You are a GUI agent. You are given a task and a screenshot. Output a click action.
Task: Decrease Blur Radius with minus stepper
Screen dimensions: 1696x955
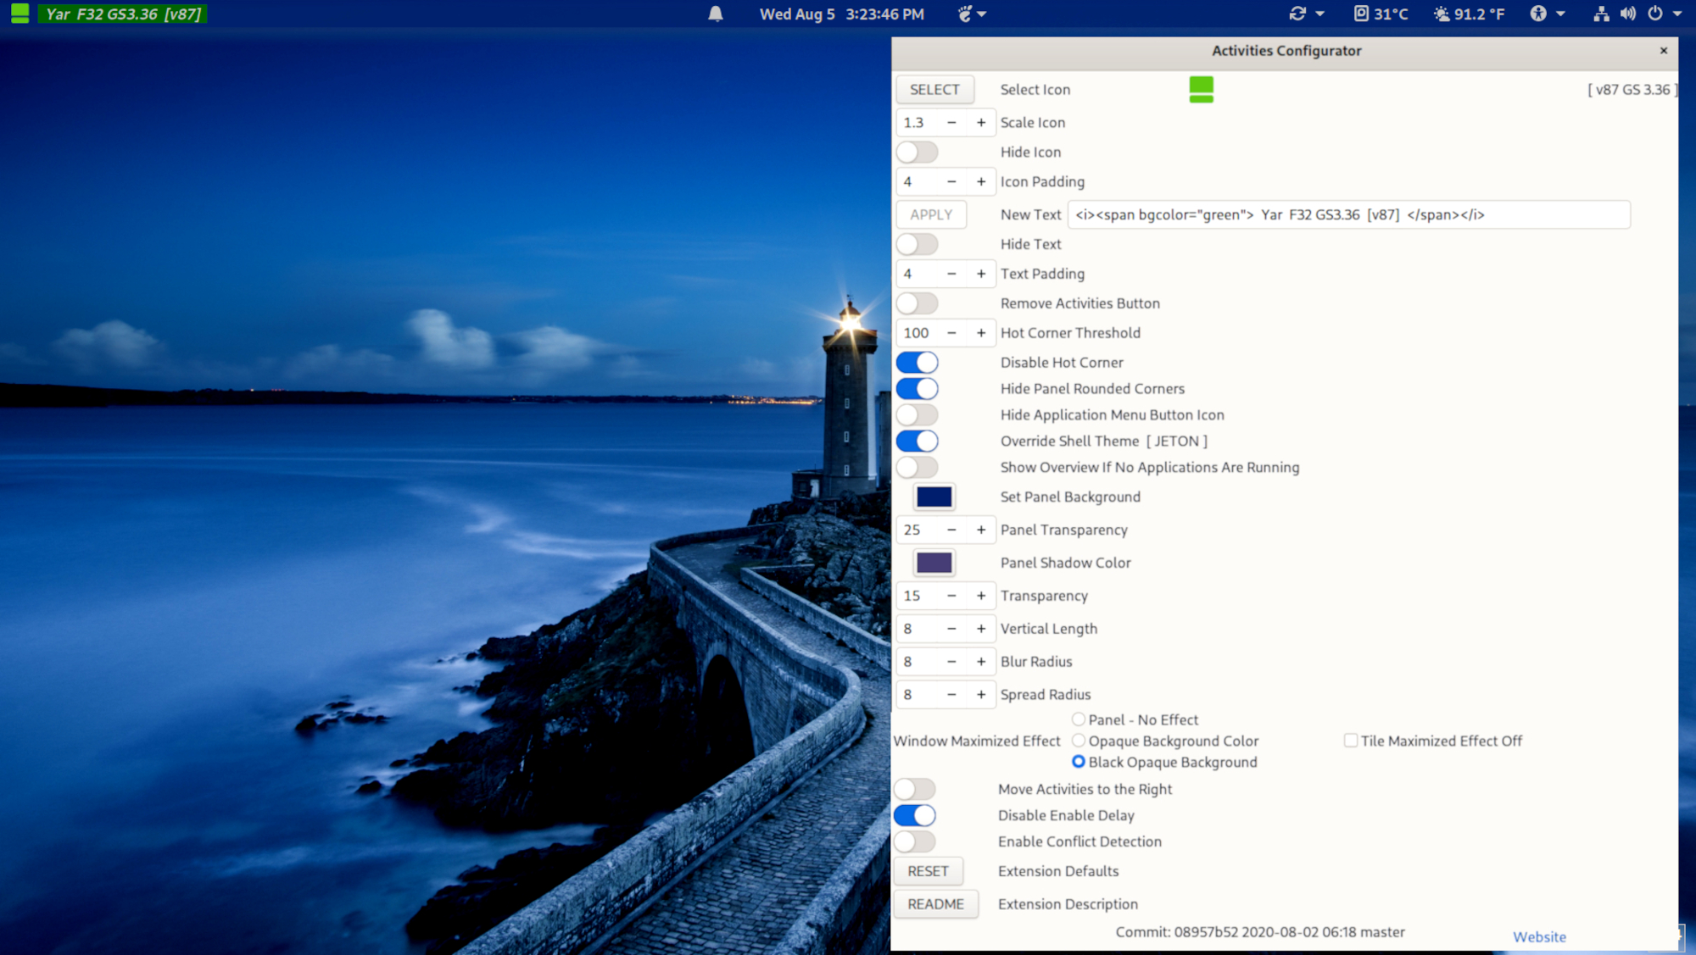(951, 662)
